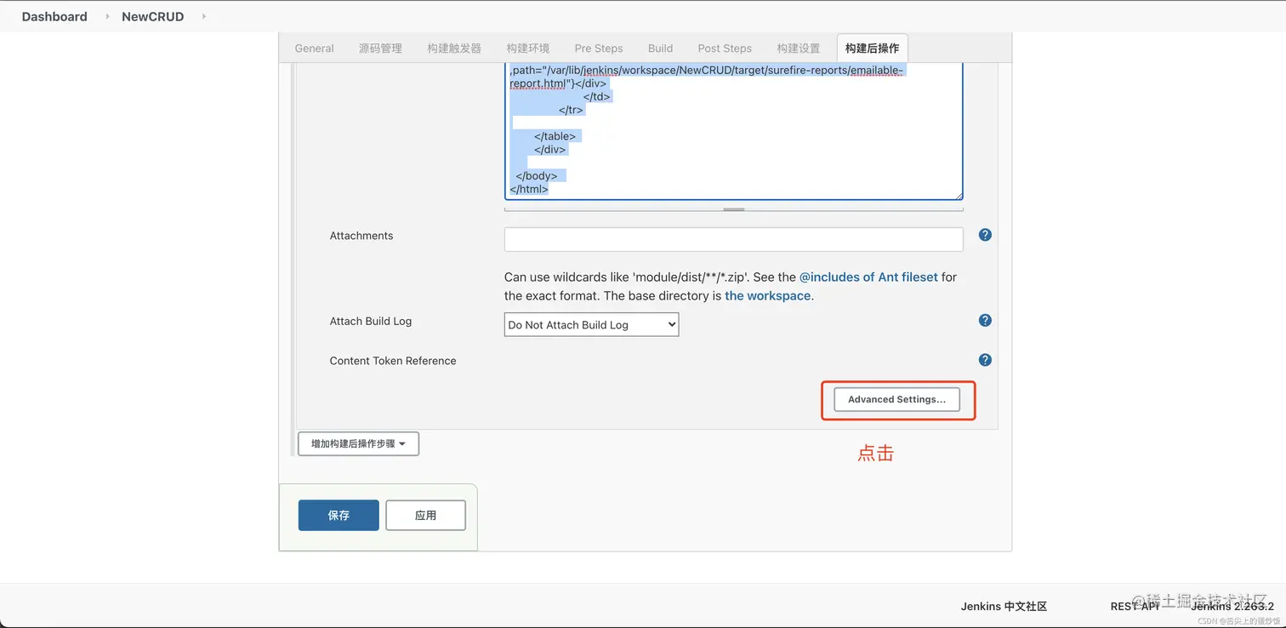Click the 保存 save button
Screen dimensions: 1286x628
pyautogui.click(x=339, y=515)
